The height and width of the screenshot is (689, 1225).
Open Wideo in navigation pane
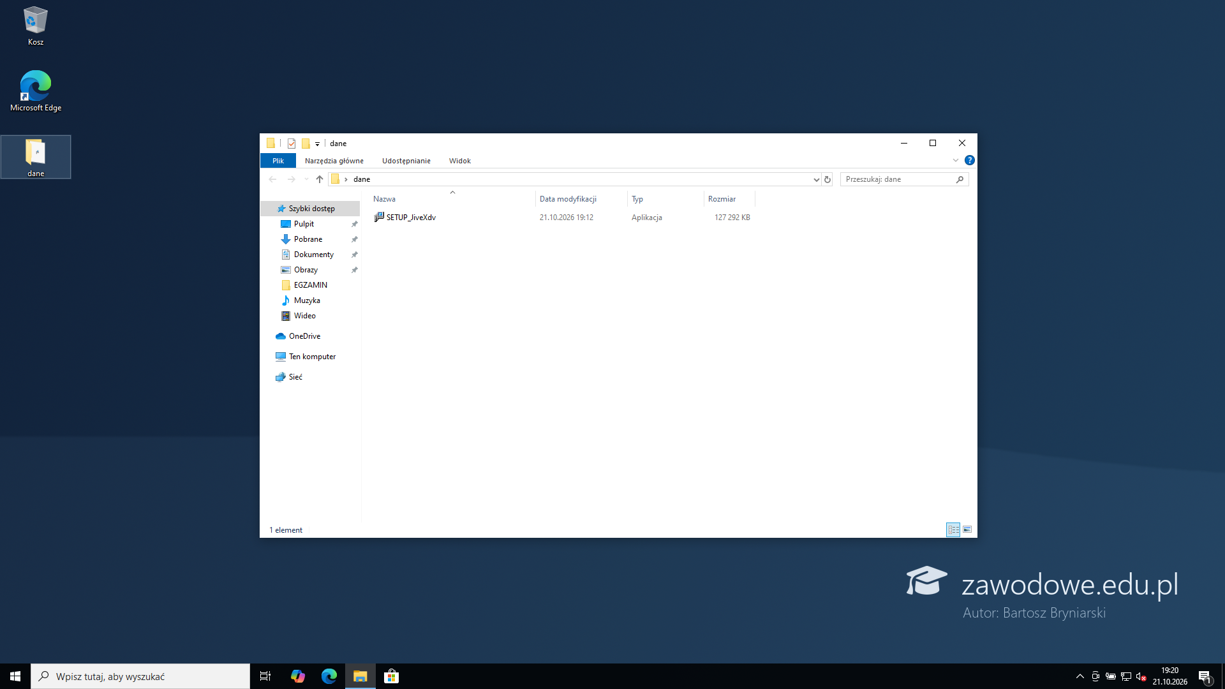tap(304, 316)
